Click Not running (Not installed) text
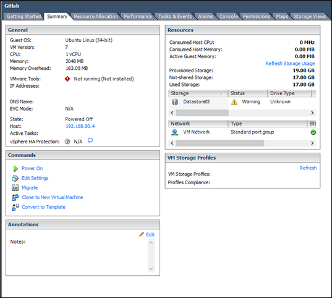The width and height of the screenshot is (332, 298). coord(104,79)
